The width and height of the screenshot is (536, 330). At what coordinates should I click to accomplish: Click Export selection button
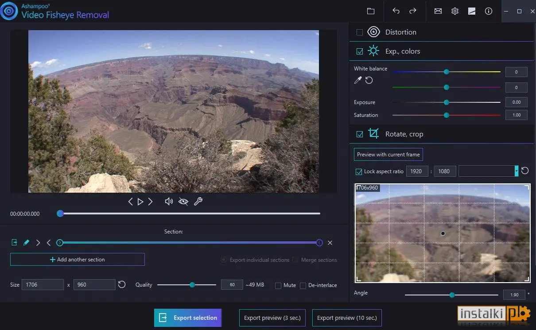[x=188, y=318]
